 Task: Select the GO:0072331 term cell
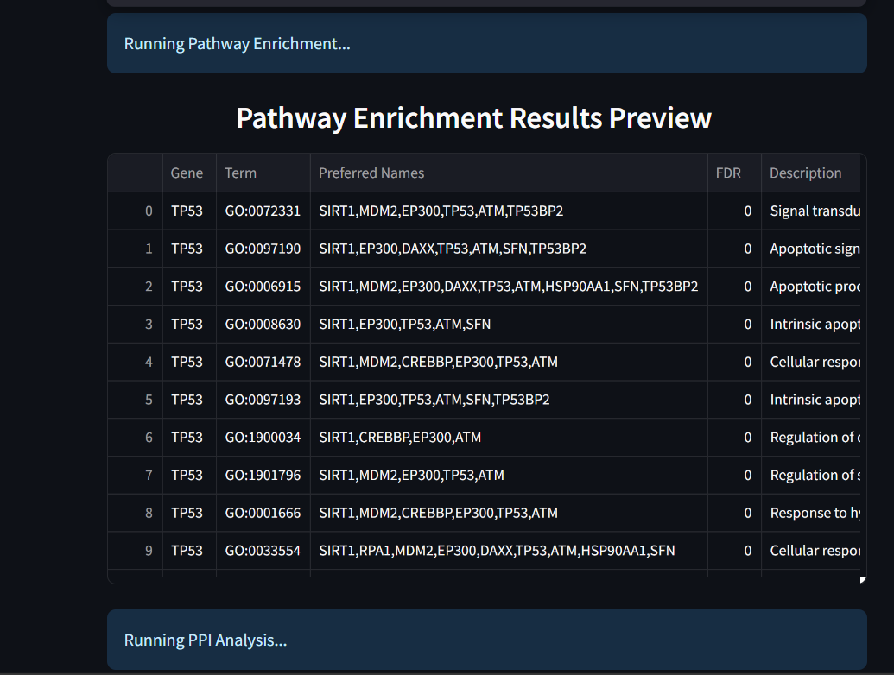point(263,211)
